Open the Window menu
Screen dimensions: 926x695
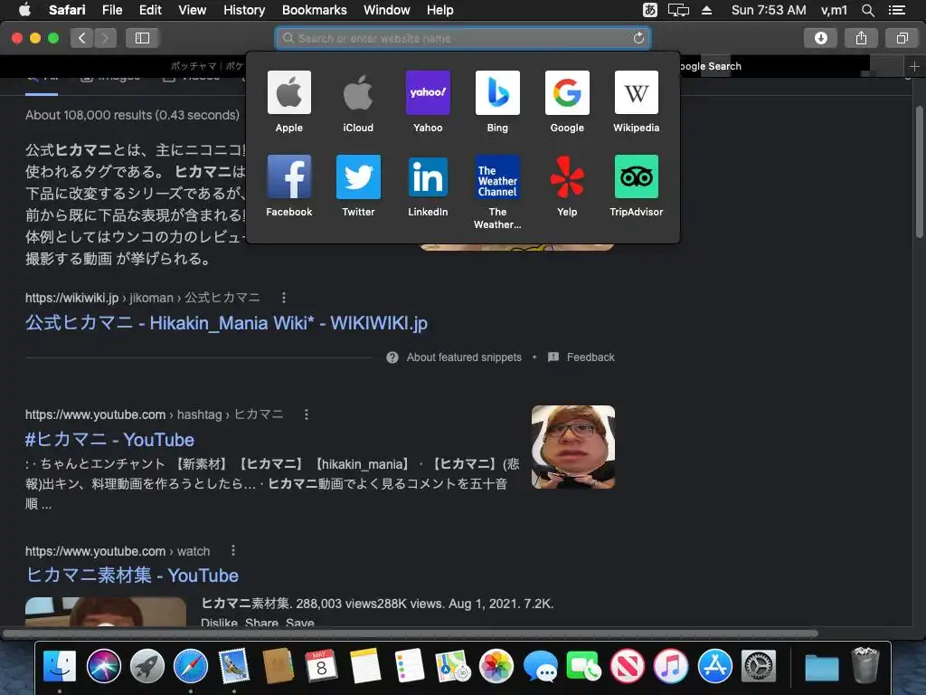tap(387, 10)
